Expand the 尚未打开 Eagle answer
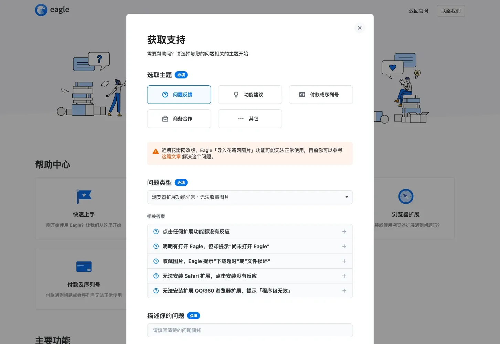This screenshot has width=500, height=344. click(250, 246)
